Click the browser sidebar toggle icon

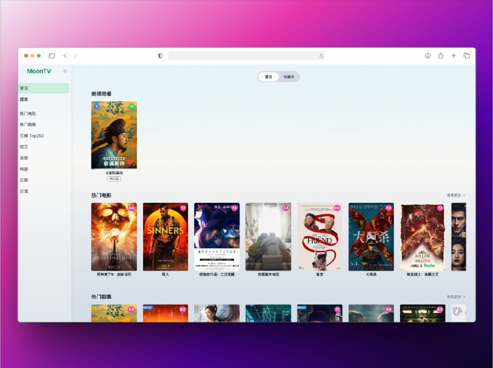(x=52, y=55)
